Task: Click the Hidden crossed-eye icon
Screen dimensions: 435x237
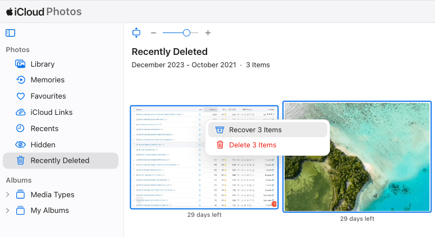Action: pos(20,145)
